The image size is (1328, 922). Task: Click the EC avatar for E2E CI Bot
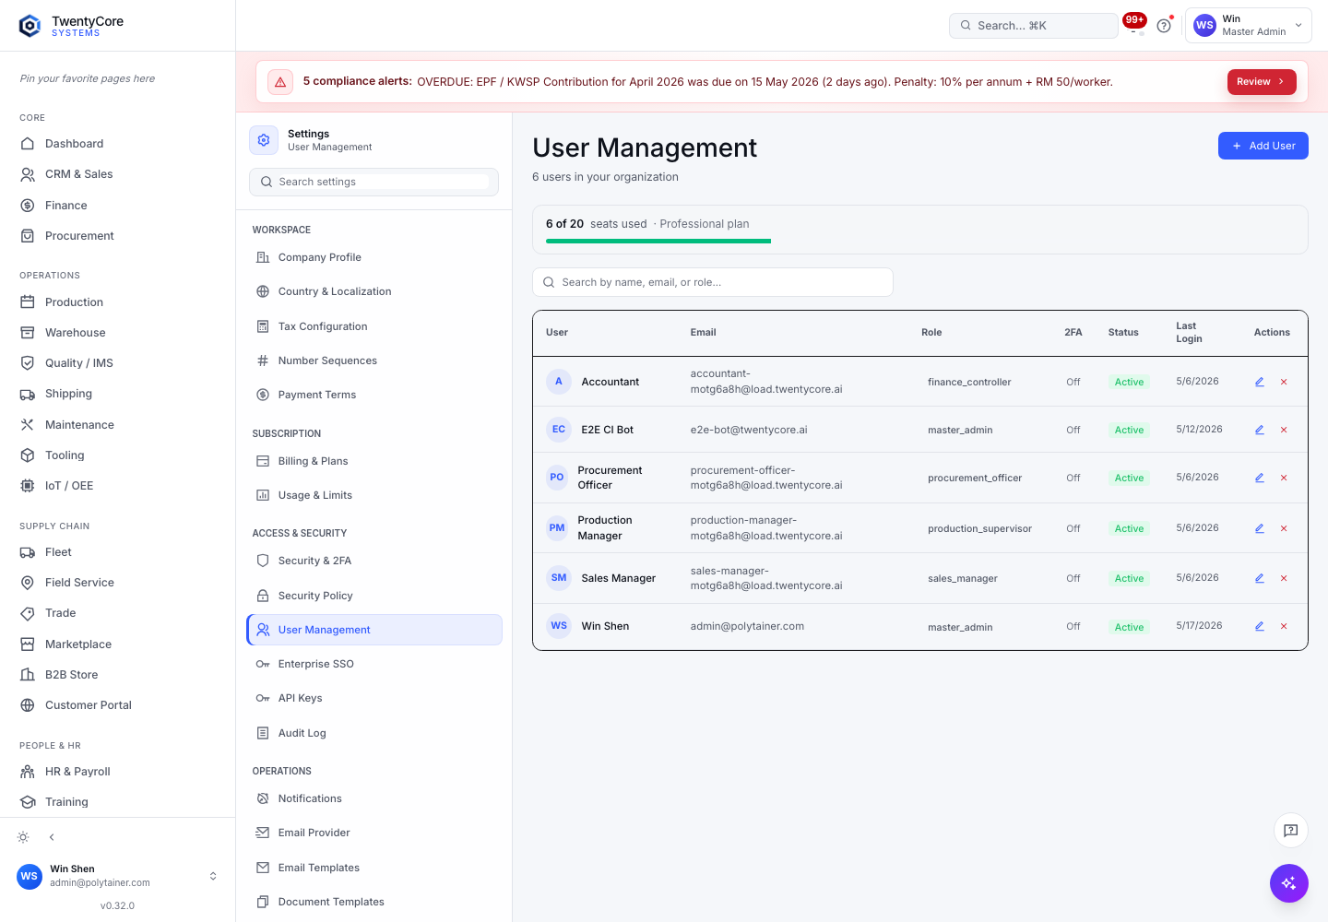click(x=559, y=430)
